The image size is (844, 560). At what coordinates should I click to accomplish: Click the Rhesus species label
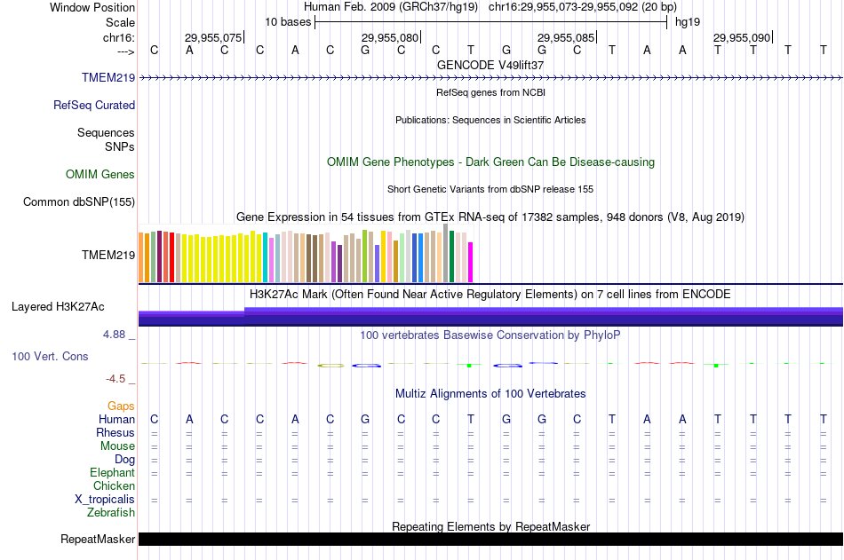115,433
